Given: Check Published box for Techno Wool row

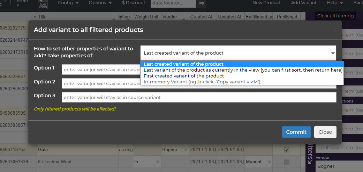Looking at the screenshot, I should [x=287, y=162].
